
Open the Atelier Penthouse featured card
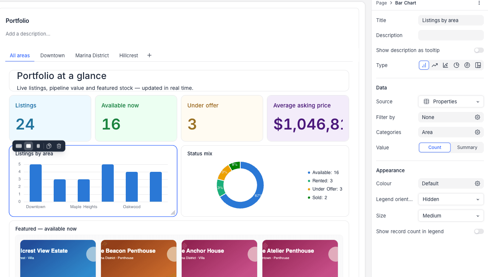300,258
